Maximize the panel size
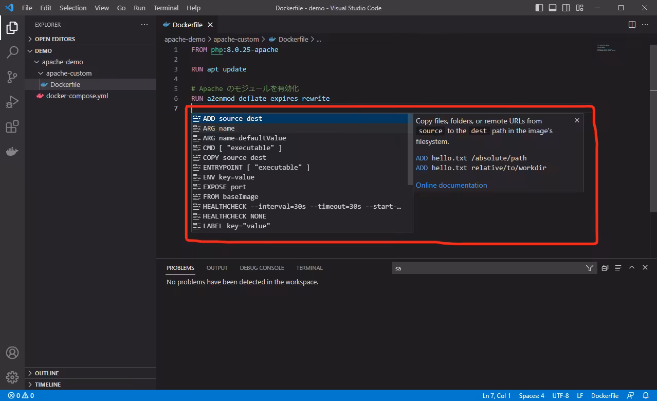Image resolution: width=657 pixels, height=401 pixels. coord(632,268)
